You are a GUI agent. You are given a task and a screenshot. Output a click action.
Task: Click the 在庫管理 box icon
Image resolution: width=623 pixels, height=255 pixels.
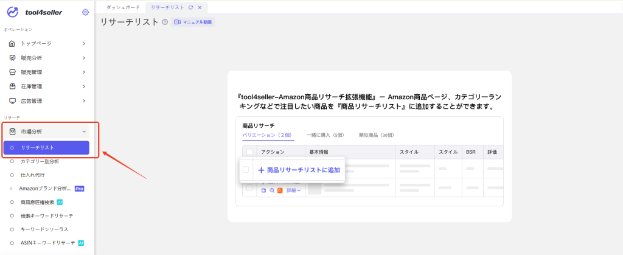pyautogui.click(x=12, y=86)
